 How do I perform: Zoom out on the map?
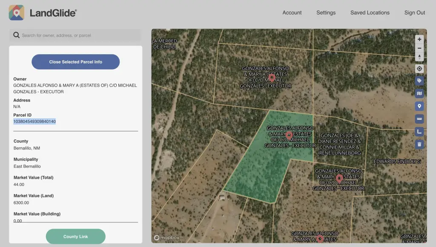coord(419,48)
